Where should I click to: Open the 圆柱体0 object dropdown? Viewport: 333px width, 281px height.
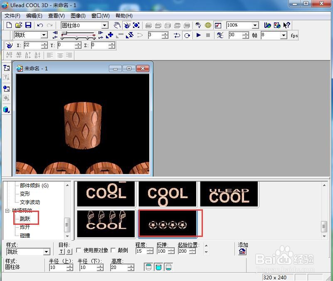tap(104, 25)
